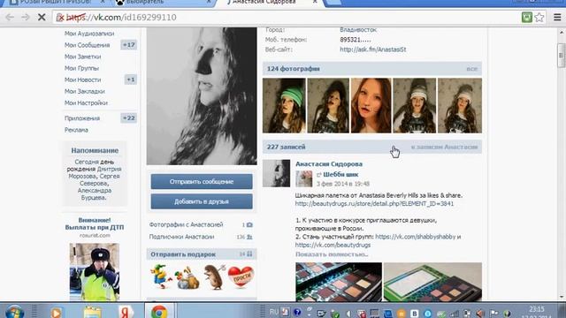The height and width of the screenshot is (318, 566).
Task: Open the 'Внимание! Выплаты при ДТП' ad
Action: coord(95,223)
